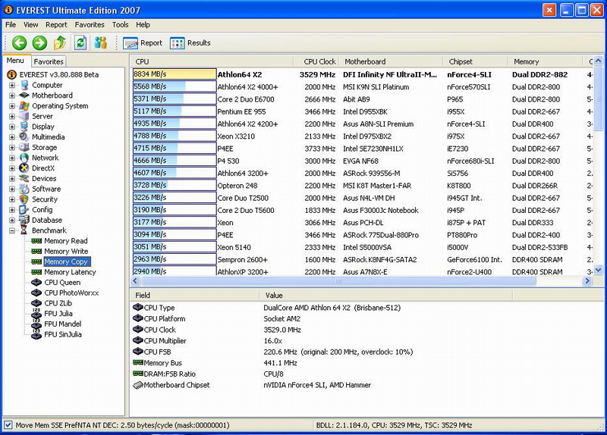Viewport: 607px width, 435px height.
Task: Select the Config icon
Action: point(24,210)
